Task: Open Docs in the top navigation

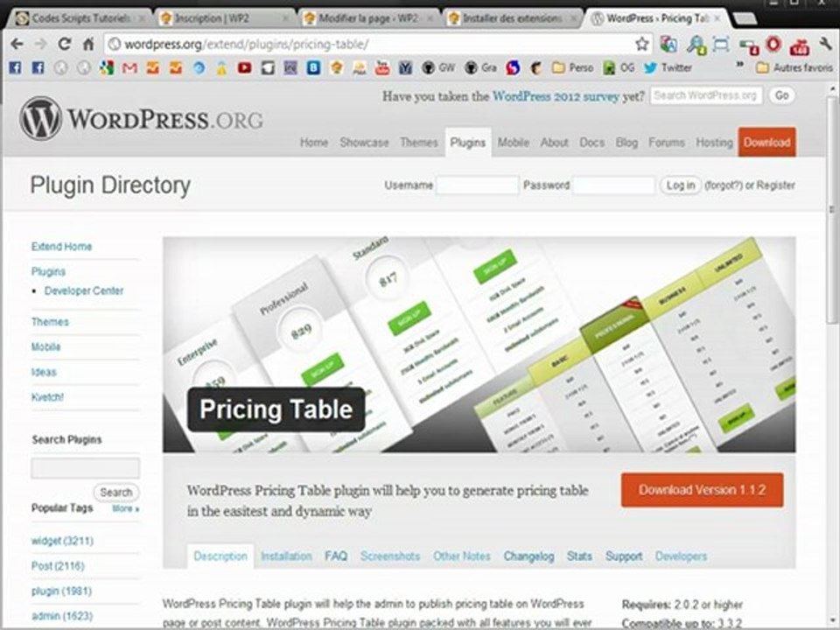Action: [592, 143]
